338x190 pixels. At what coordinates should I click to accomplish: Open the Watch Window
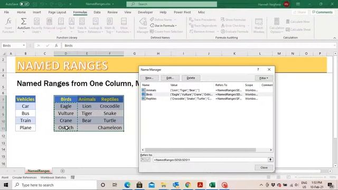pyautogui.click(x=259, y=25)
